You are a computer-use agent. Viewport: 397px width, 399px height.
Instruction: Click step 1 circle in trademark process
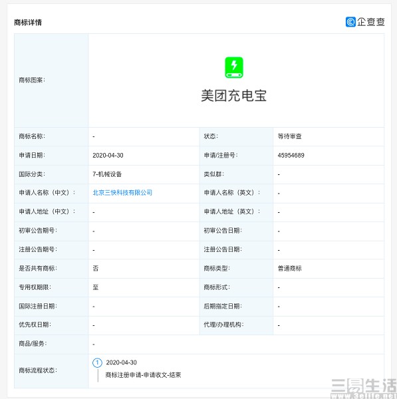[x=97, y=362]
